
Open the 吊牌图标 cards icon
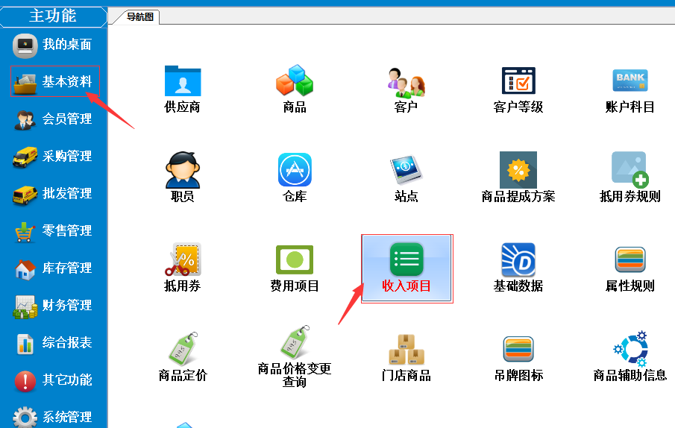518,349
